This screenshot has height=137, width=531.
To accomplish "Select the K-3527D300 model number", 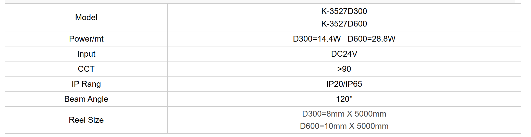I will click(x=344, y=11).
